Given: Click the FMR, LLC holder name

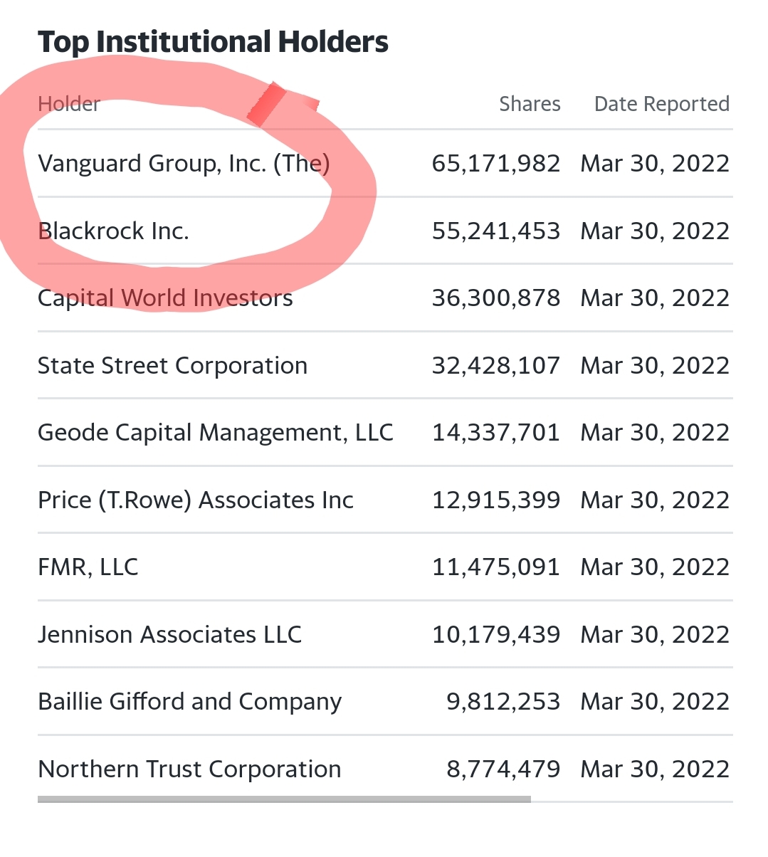Looking at the screenshot, I should 88,567.
